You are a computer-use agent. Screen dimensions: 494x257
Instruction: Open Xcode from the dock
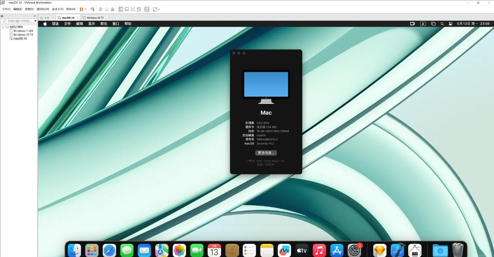(398, 250)
